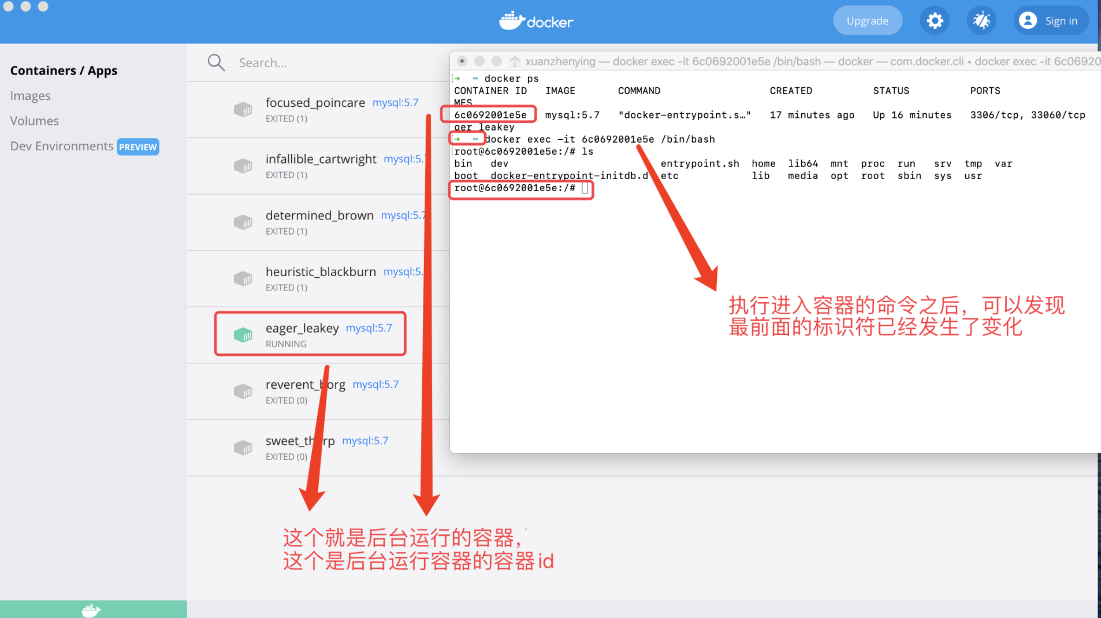Open mysql:5.7 image link for eager_leakey

(x=369, y=328)
